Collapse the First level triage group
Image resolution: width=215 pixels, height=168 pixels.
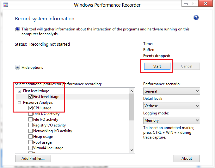pos(20,91)
